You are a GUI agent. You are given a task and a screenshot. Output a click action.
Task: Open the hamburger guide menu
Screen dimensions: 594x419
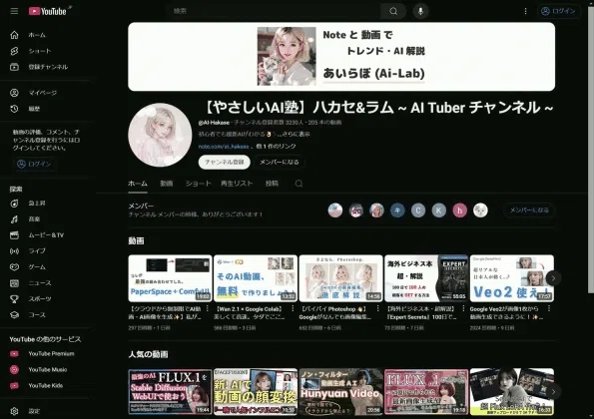click(x=14, y=11)
